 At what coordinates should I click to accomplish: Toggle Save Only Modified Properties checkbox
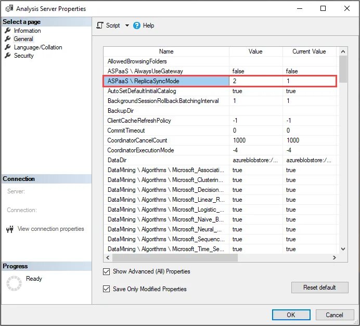pyautogui.click(x=106, y=289)
